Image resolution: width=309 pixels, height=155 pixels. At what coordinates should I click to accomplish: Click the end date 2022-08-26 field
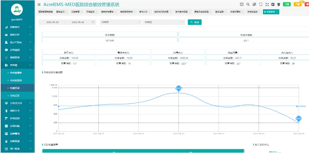[x=78, y=22]
